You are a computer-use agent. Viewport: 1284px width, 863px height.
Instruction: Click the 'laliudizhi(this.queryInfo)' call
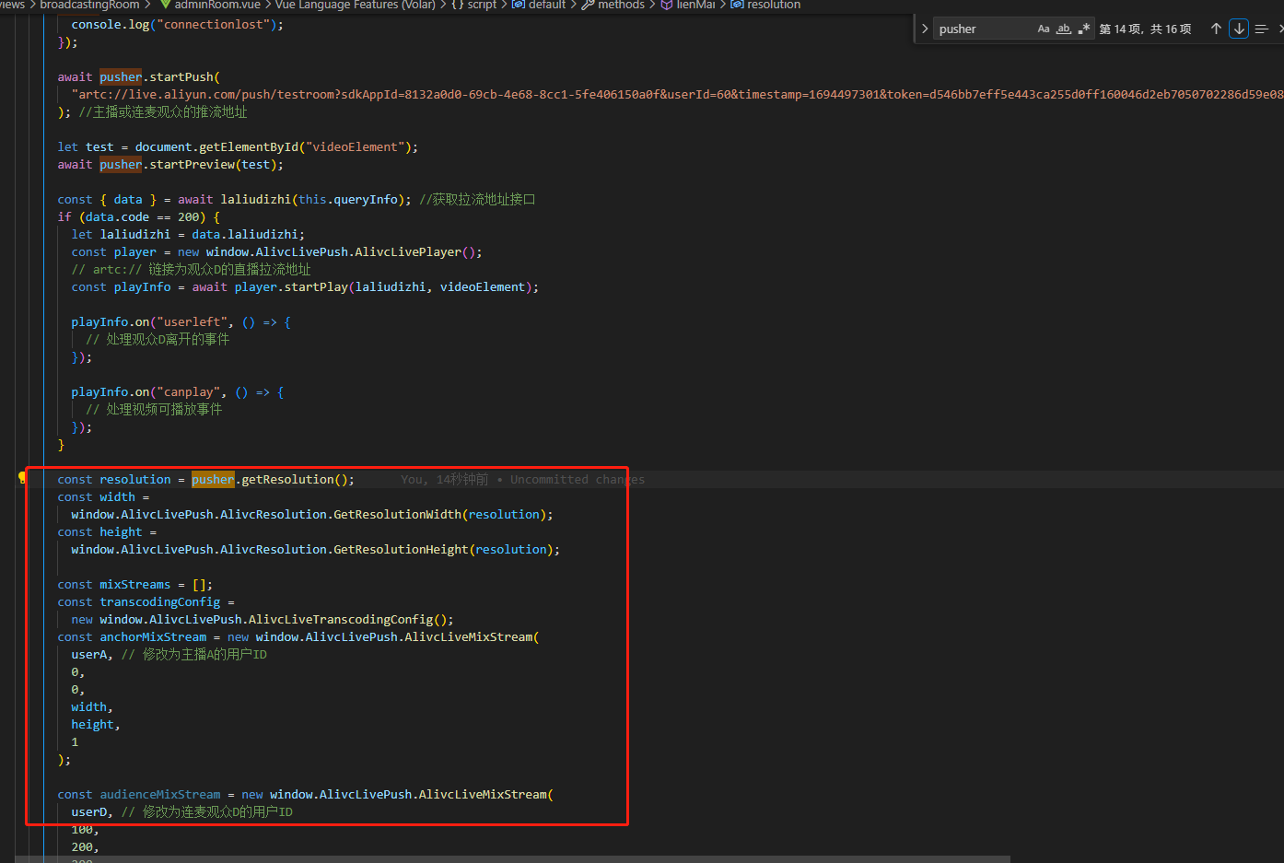(x=316, y=200)
